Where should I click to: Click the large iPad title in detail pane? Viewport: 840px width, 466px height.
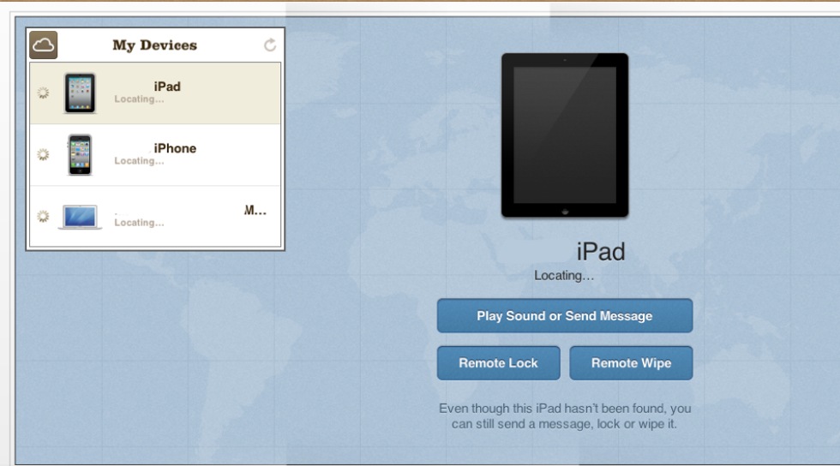[600, 252]
